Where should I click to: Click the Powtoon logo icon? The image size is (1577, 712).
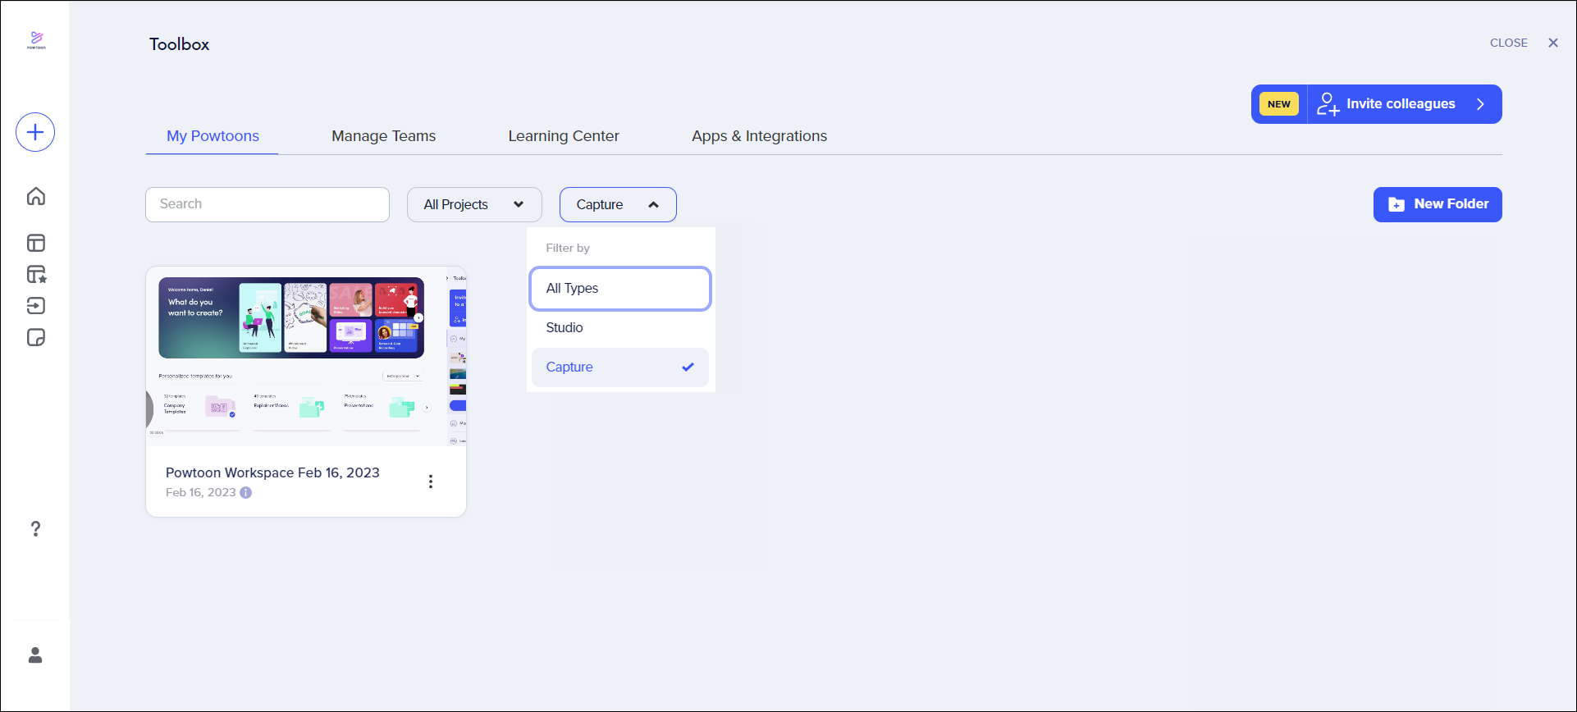click(x=36, y=40)
